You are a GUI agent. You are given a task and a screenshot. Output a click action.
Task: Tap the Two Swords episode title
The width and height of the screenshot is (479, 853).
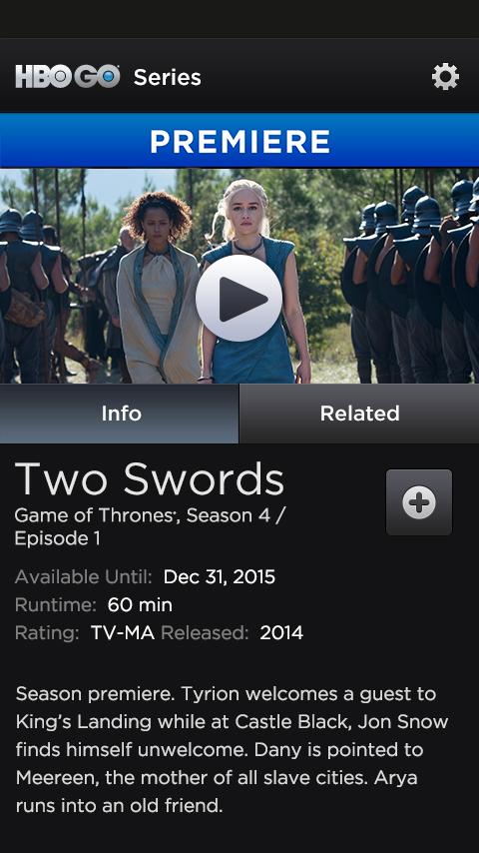[x=150, y=478]
